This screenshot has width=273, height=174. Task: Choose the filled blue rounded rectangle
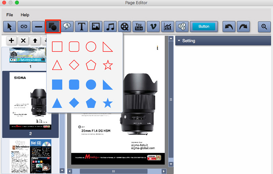point(74,85)
